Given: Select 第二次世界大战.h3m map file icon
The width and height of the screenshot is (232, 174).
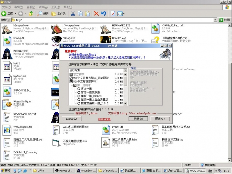Looking at the screenshot, I should pyautogui.click(x=106, y=143).
